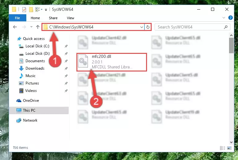Open Downloads in navigation pane

(35, 68)
